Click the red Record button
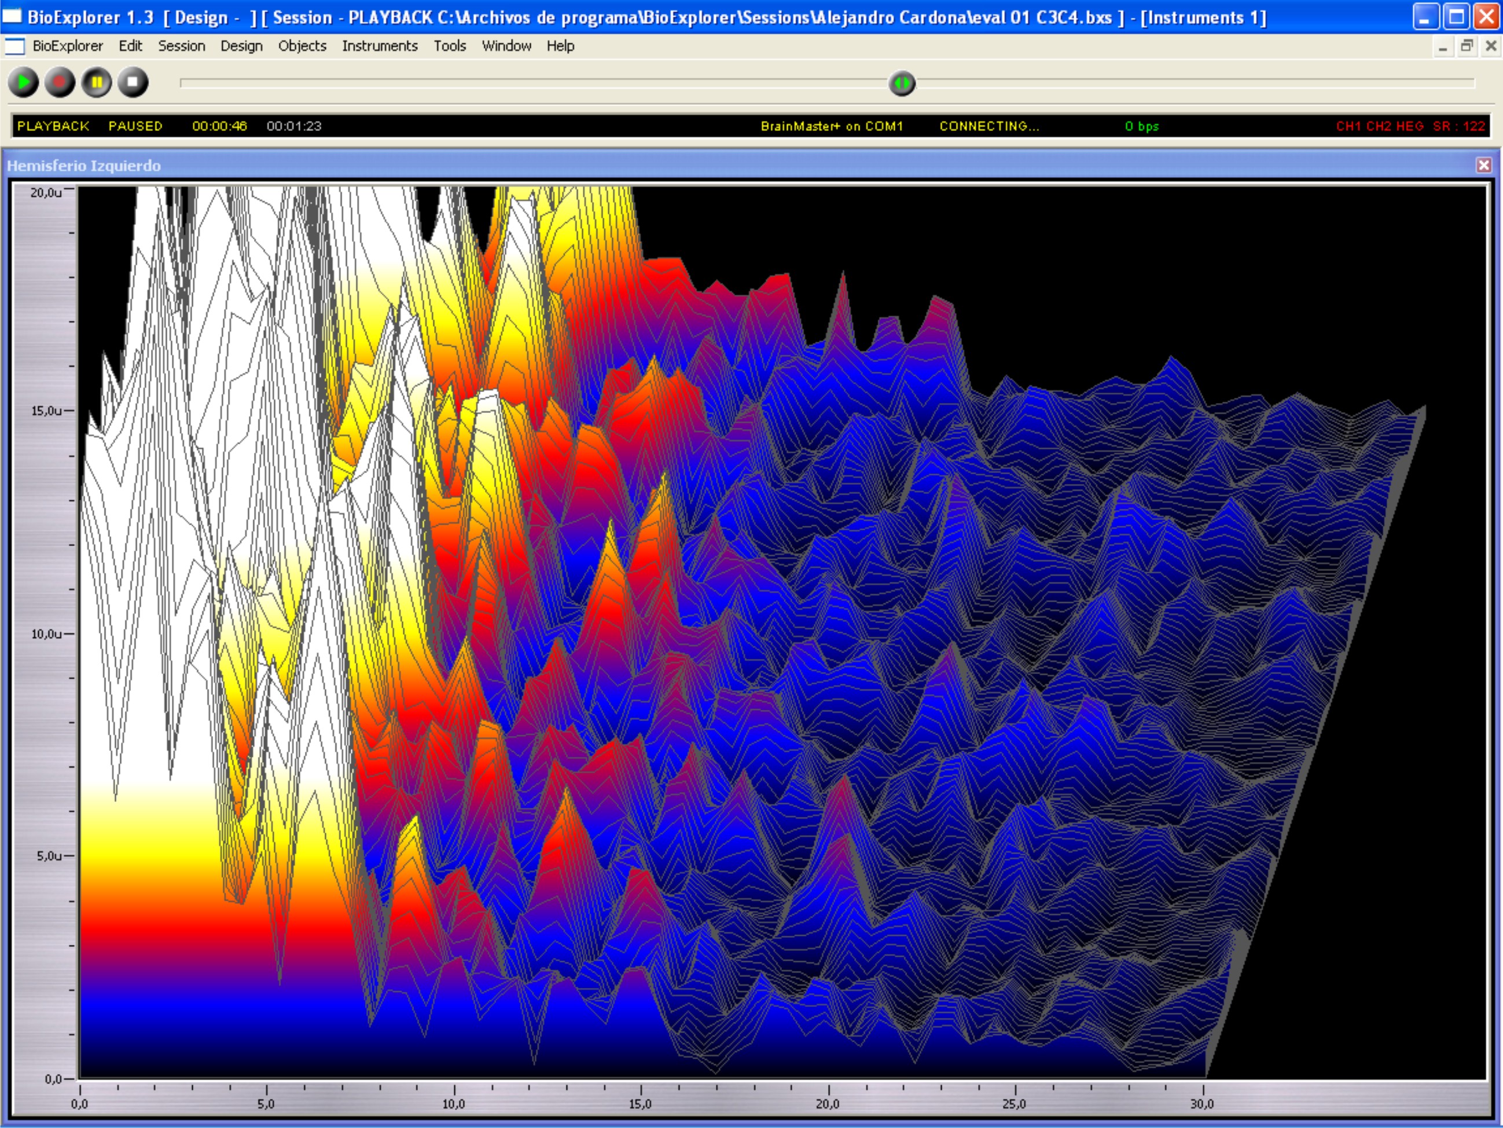The image size is (1503, 1128). [x=60, y=83]
